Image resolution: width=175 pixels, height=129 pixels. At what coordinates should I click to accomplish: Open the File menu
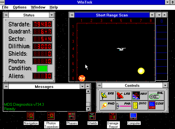(5, 7)
